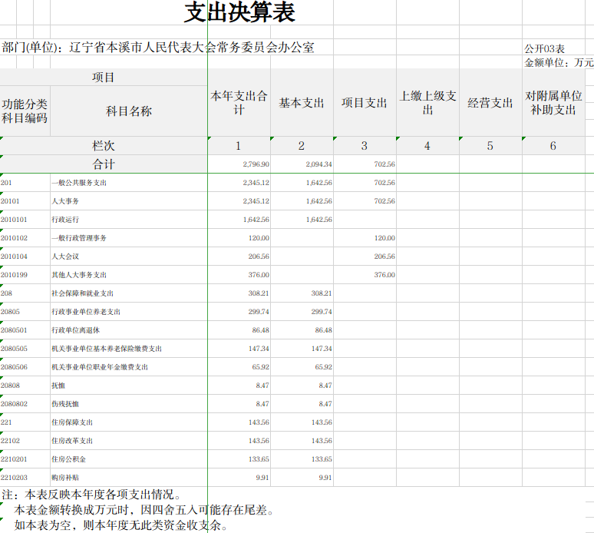Screen dimensions: 594x533
Task: Select the 功能分类科目编码 header
Action: point(25,111)
